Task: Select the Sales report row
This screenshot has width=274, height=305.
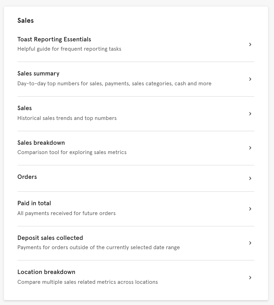Action: (x=25, y=108)
